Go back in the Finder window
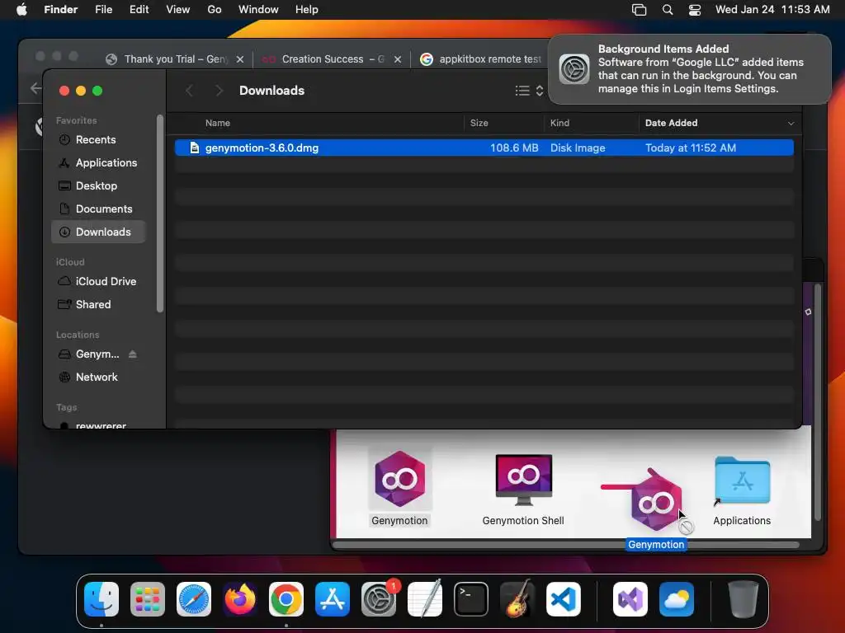 189,91
